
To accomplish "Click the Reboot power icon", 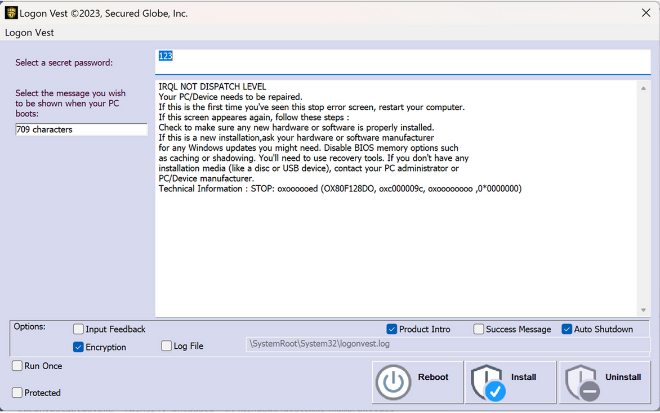I will tap(393, 382).
